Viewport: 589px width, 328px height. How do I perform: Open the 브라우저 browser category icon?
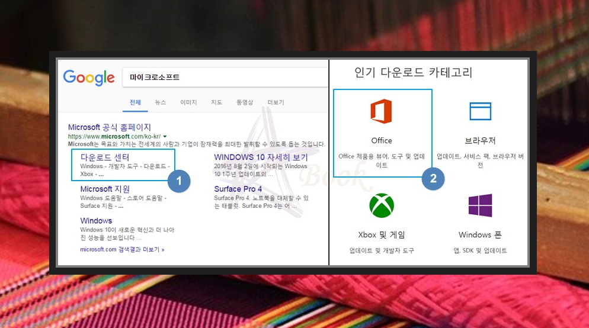(x=480, y=111)
